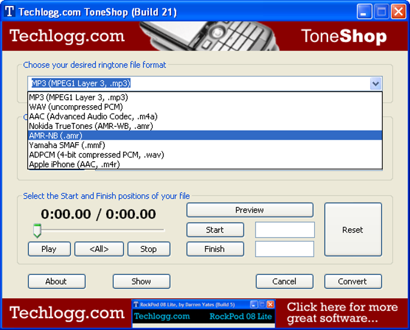Image resolution: width=410 pixels, height=330 pixels.
Task: Open the ringtone format dropdown arrow
Action: pos(376,84)
